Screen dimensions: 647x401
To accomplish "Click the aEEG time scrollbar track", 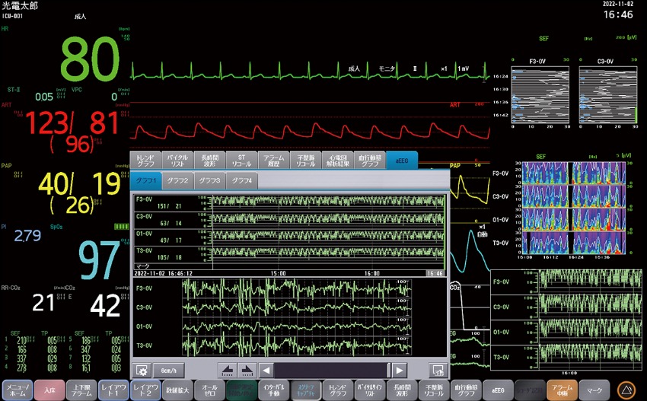I will 332,371.
